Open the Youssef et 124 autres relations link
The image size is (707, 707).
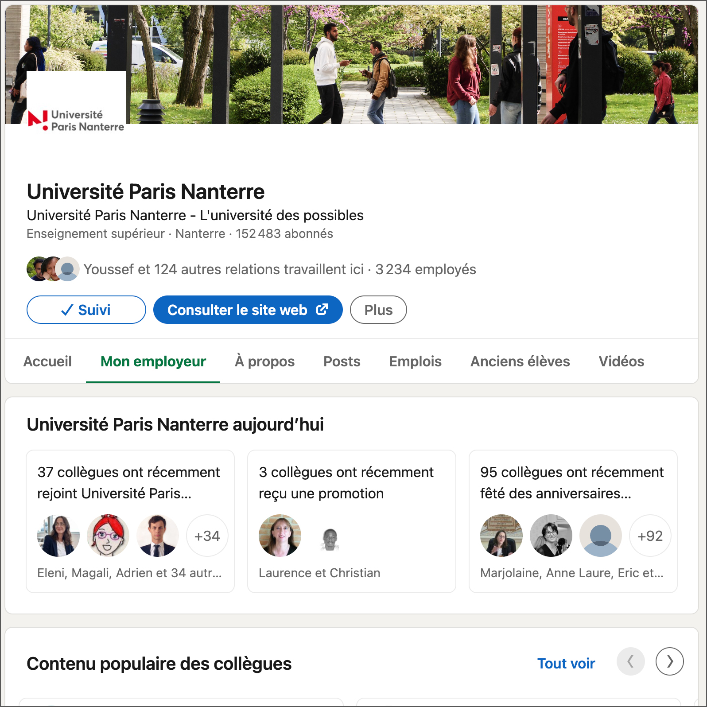click(x=224, y=269)
